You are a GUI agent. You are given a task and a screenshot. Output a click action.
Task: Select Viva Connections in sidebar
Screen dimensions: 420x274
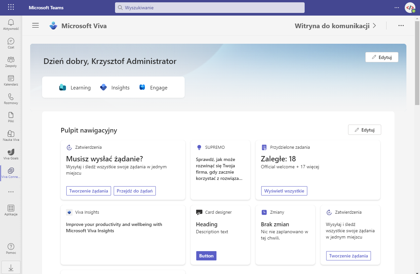click(x=11, y=173)
